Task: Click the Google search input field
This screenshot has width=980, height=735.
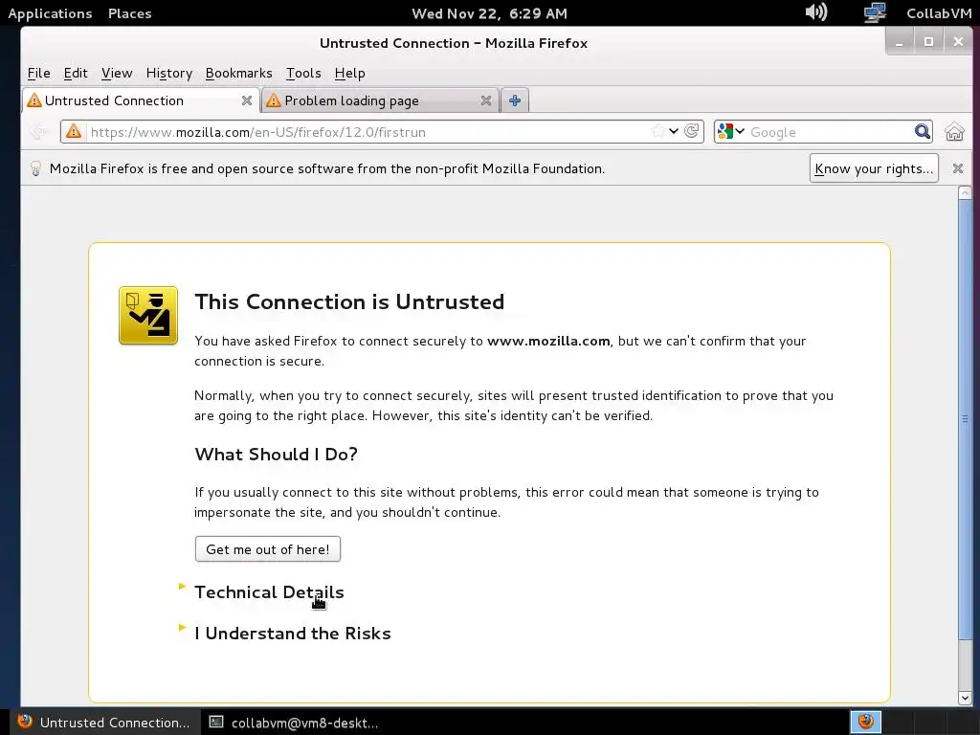Action: pyautogui.click(x=830, y=132)
